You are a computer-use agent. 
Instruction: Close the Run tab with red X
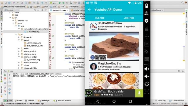pyautogui.click(x=5, y=91)
